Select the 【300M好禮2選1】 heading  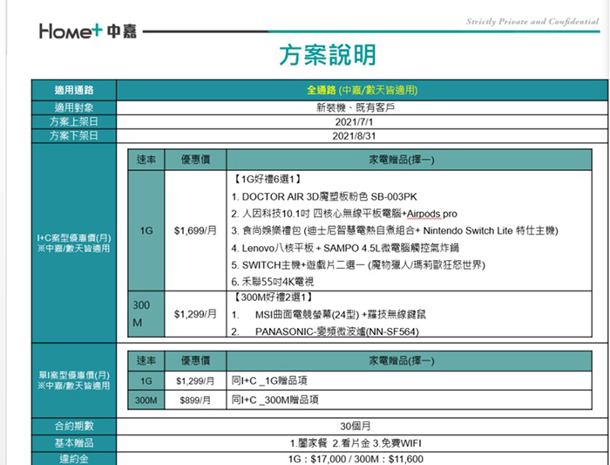[x=272, y=297]
